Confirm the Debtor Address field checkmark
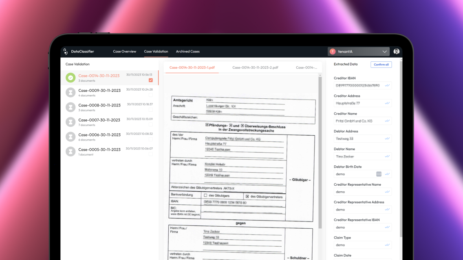This screenshot has height=260, width=463. coord(387,139)
